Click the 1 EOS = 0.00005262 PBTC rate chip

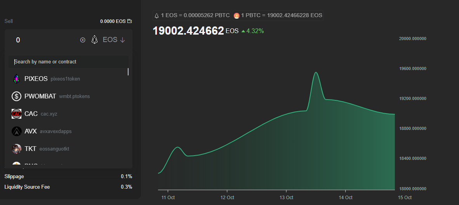click(192, 16)
